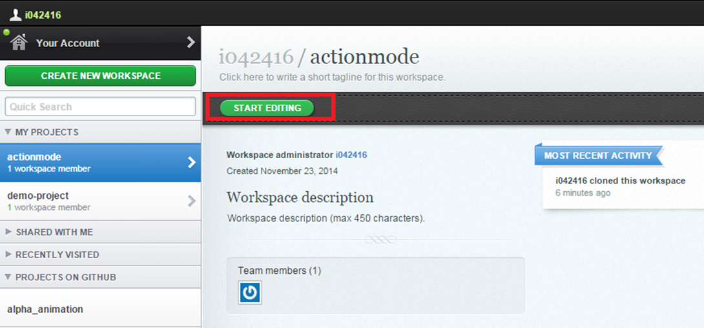Click the workspace description placeholder text

(x=326, y=218)
